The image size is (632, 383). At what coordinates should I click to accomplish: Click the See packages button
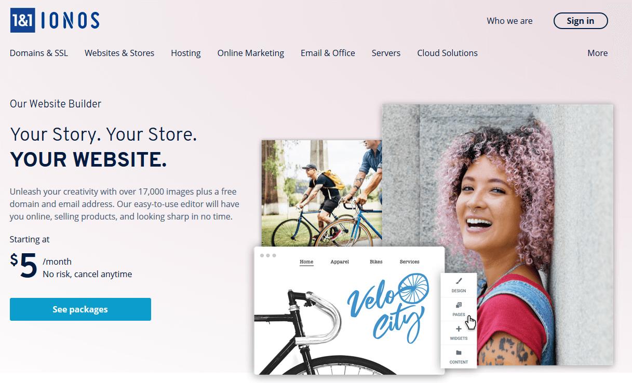[x=80, y=309]
